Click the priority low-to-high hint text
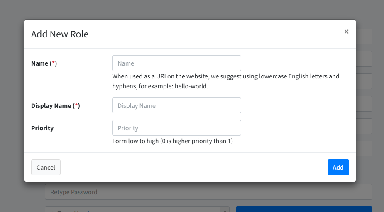Image resolution: width=384 pixels, height=212 pixels. pyautogui.click(x=172, y=141)
